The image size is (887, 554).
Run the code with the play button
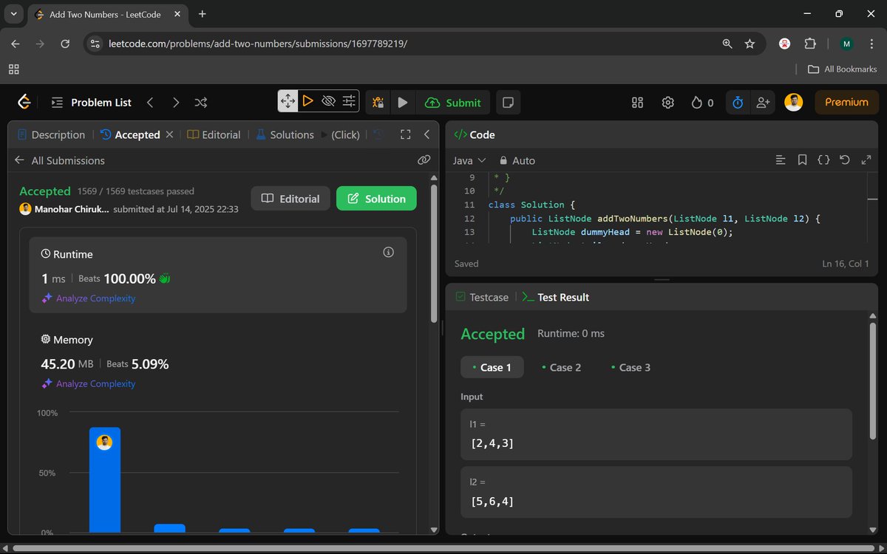403,103
